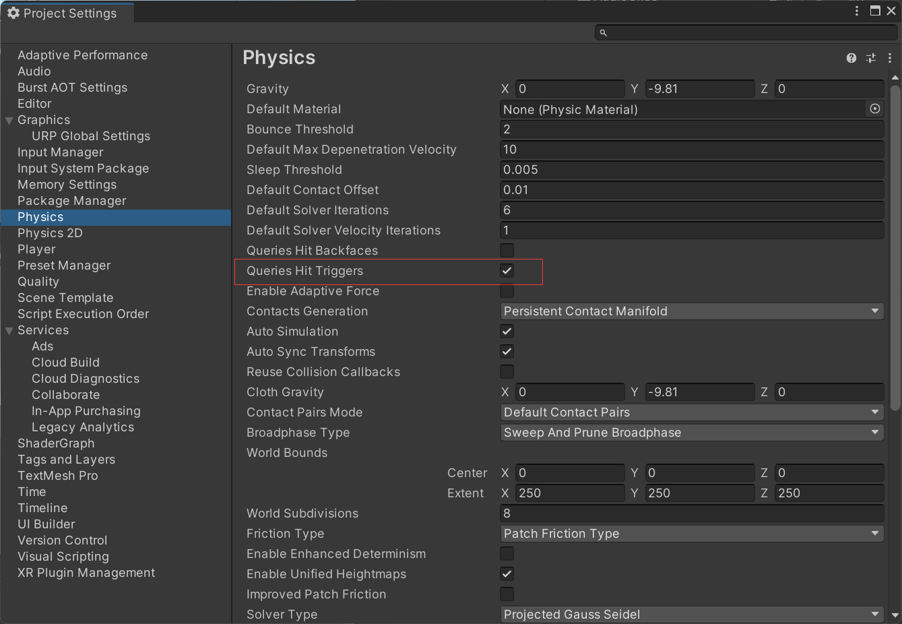Viewport: 902px width, 624px height.
Task: Click the object picker for Default Material
Action: [x=875, y=108]
